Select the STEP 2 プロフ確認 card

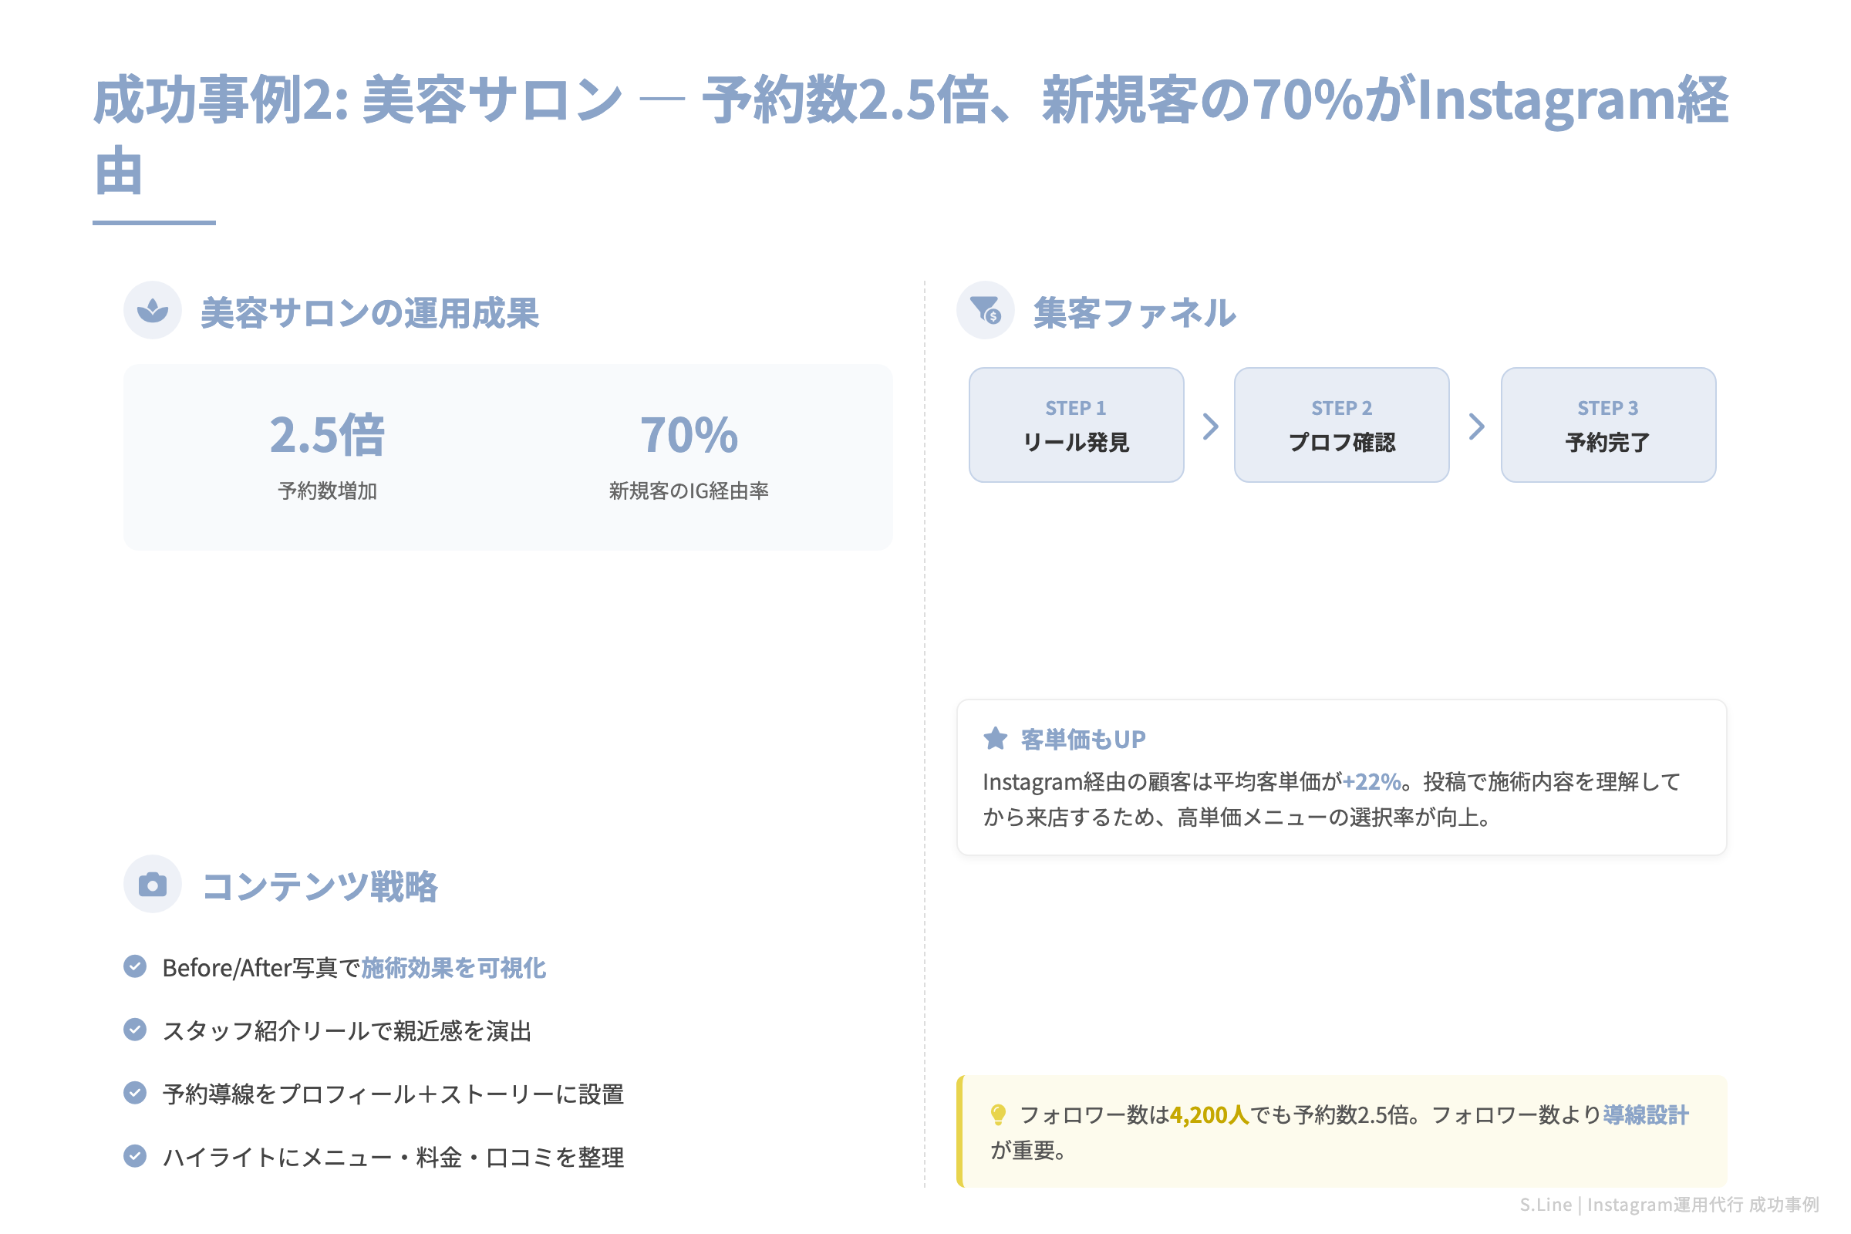[1342, 425]
